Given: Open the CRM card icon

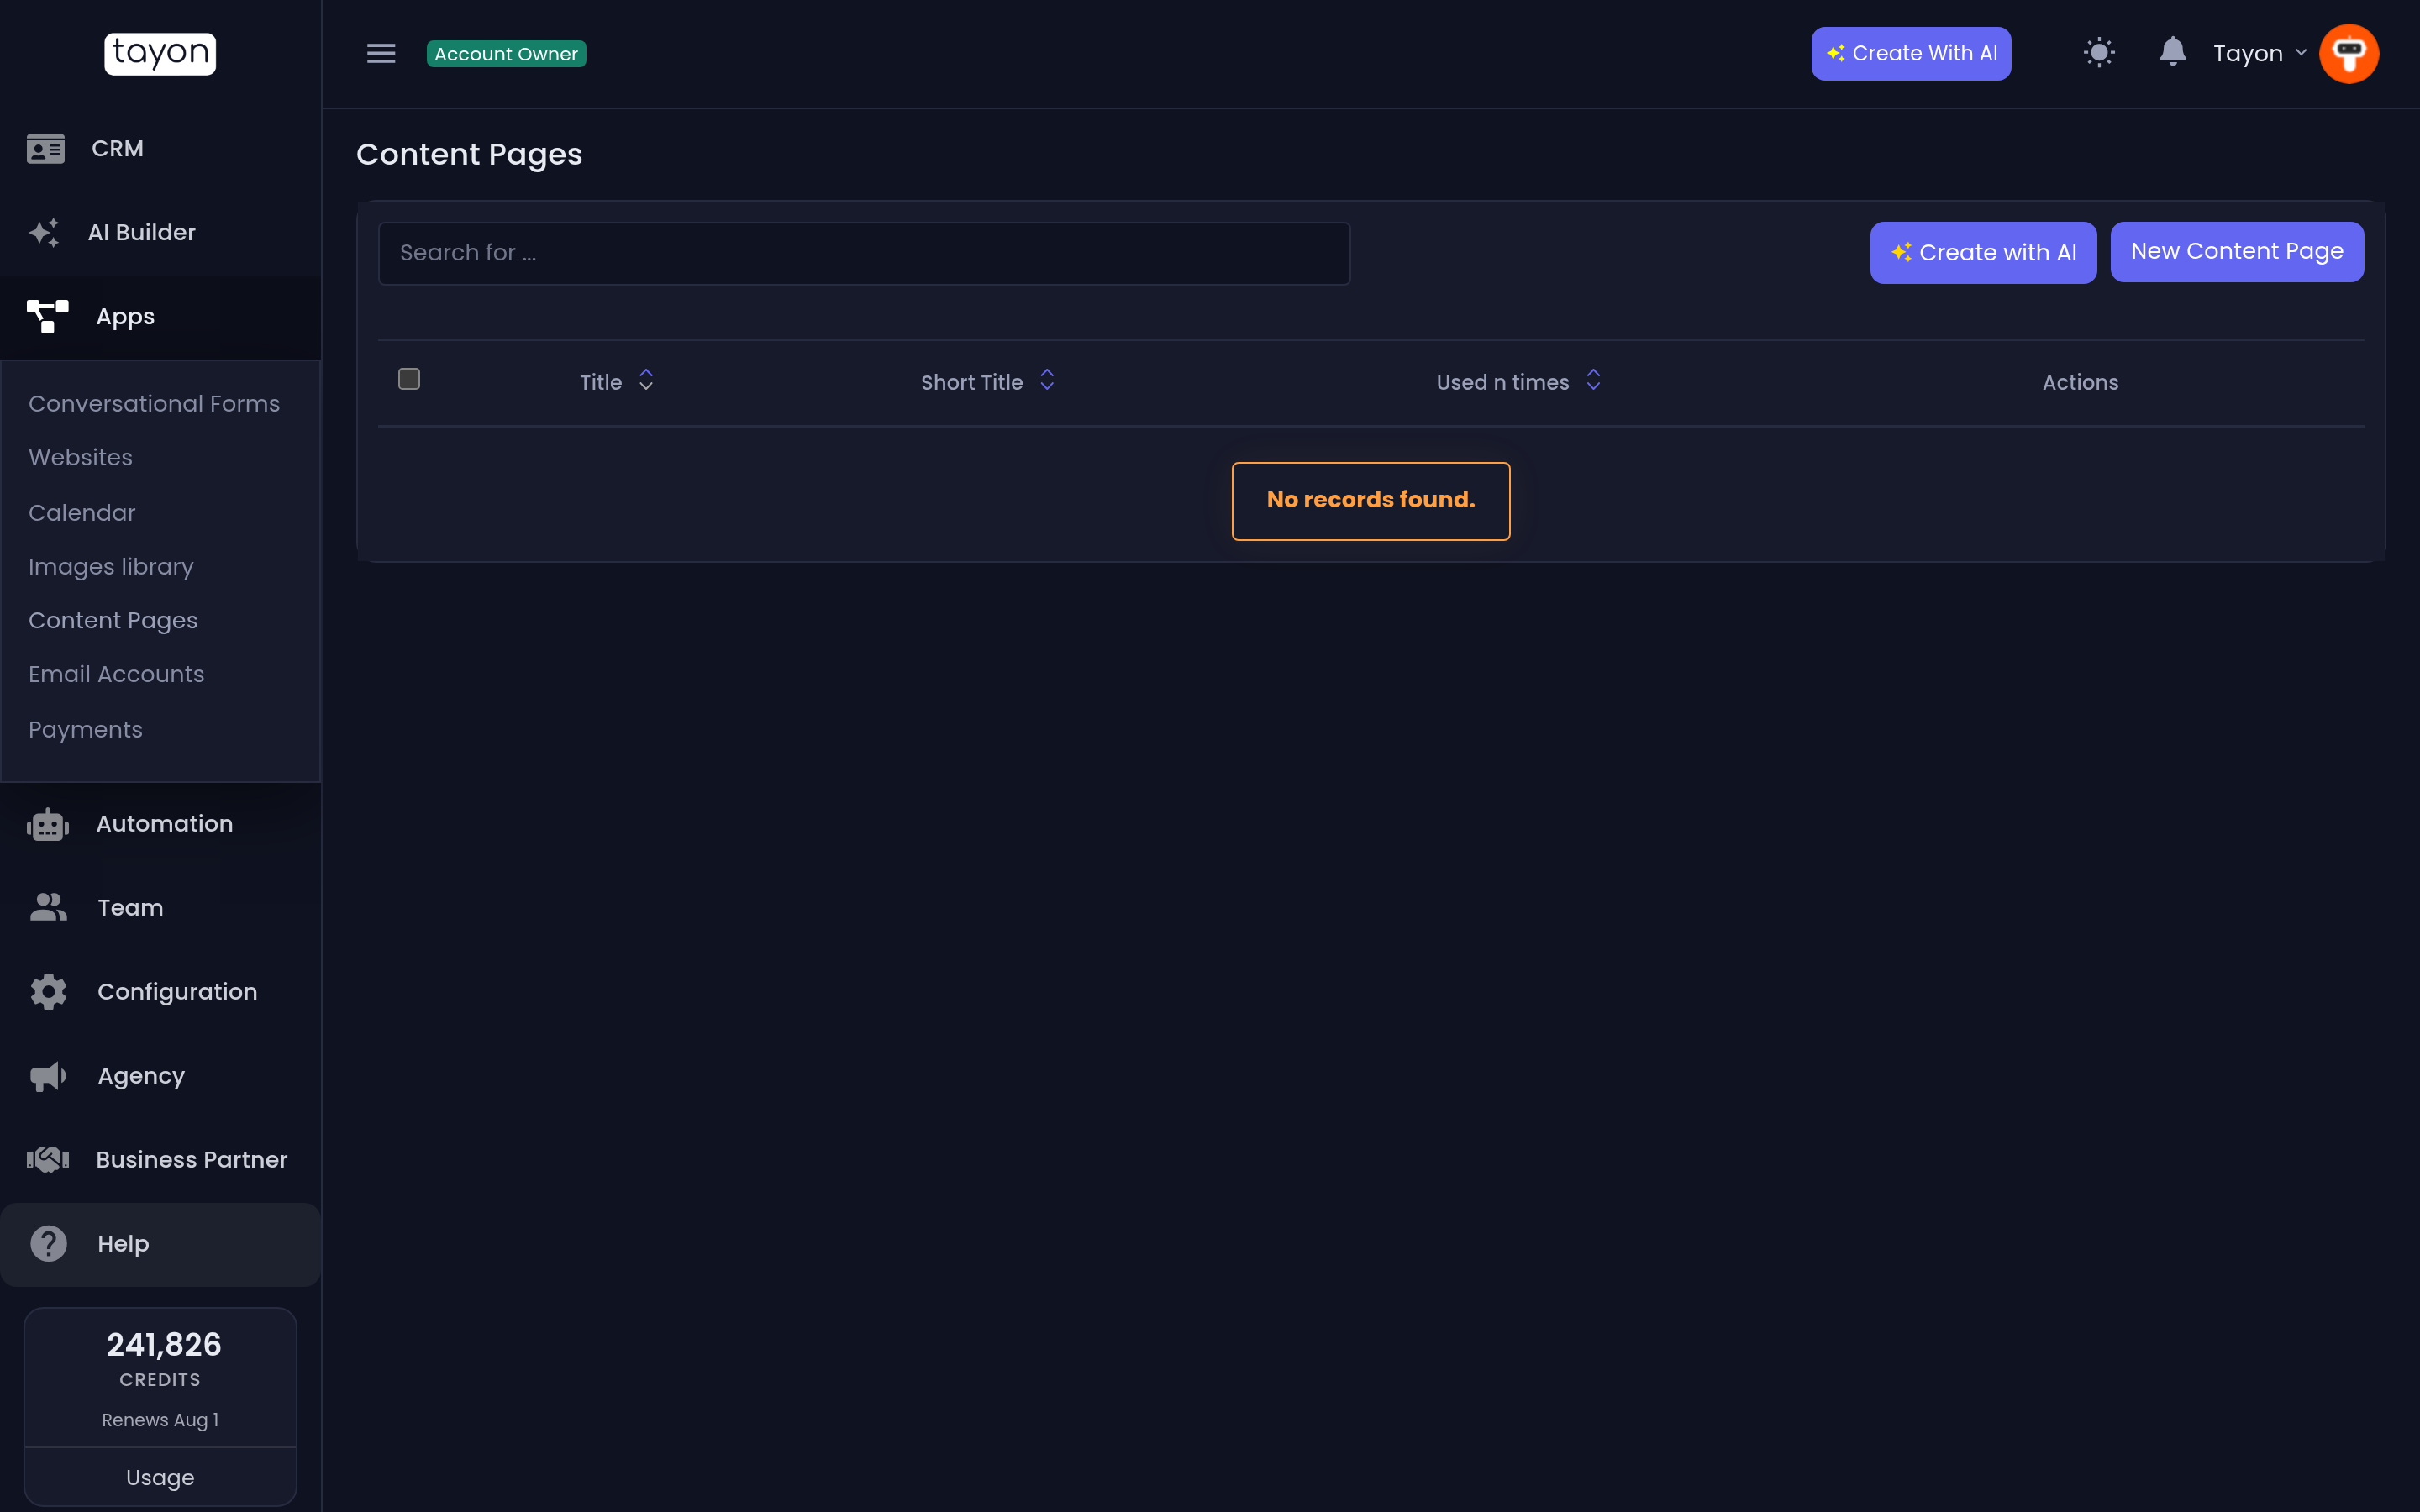Looking at the screenshot, I should [46, 149].
